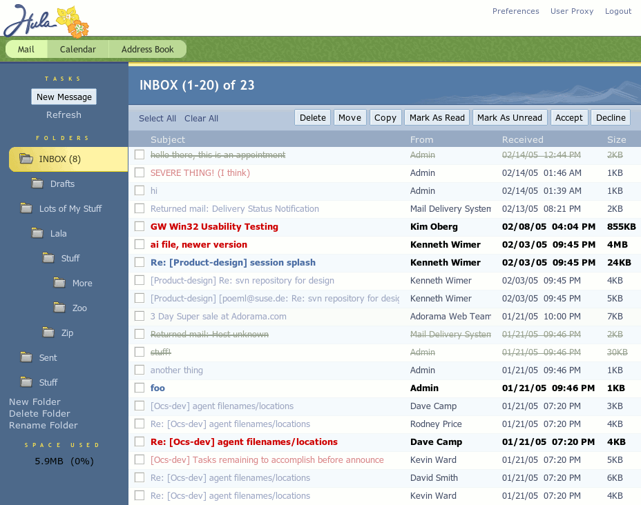This screenshot has height=505, width=641.
Task: Click Logout
Action: click(x=618, y=11)
